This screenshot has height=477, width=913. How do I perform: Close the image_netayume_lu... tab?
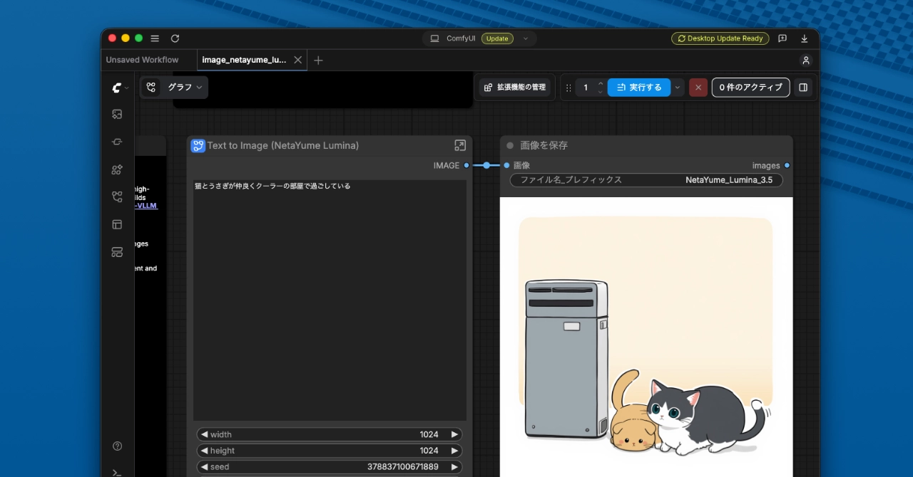pos(298,60)
